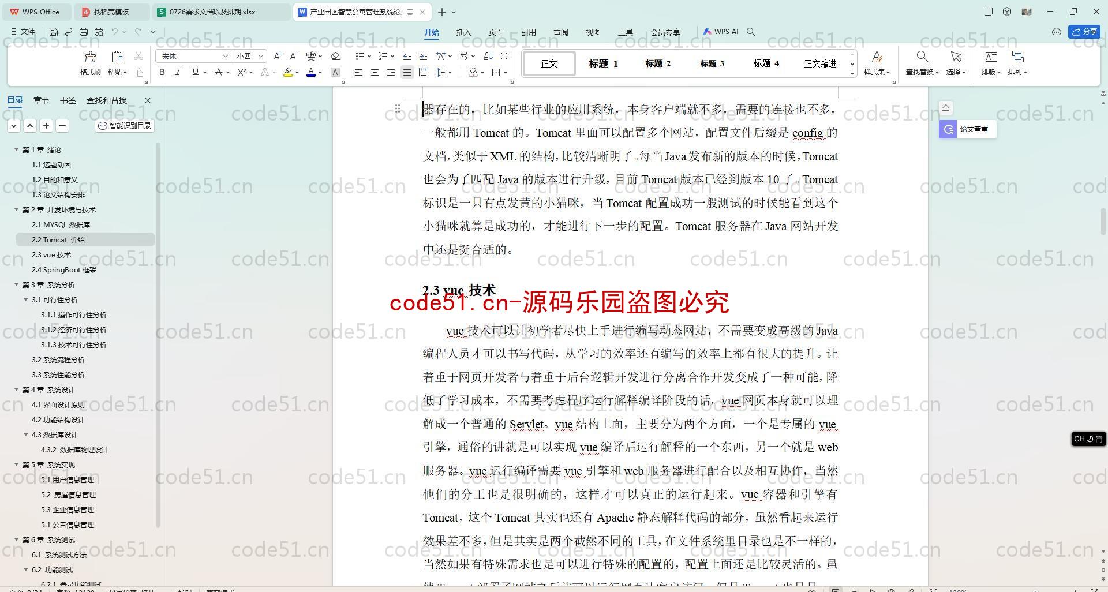
Task: Collapse the 第5章 系统实现 outline node
Action: 17,464
